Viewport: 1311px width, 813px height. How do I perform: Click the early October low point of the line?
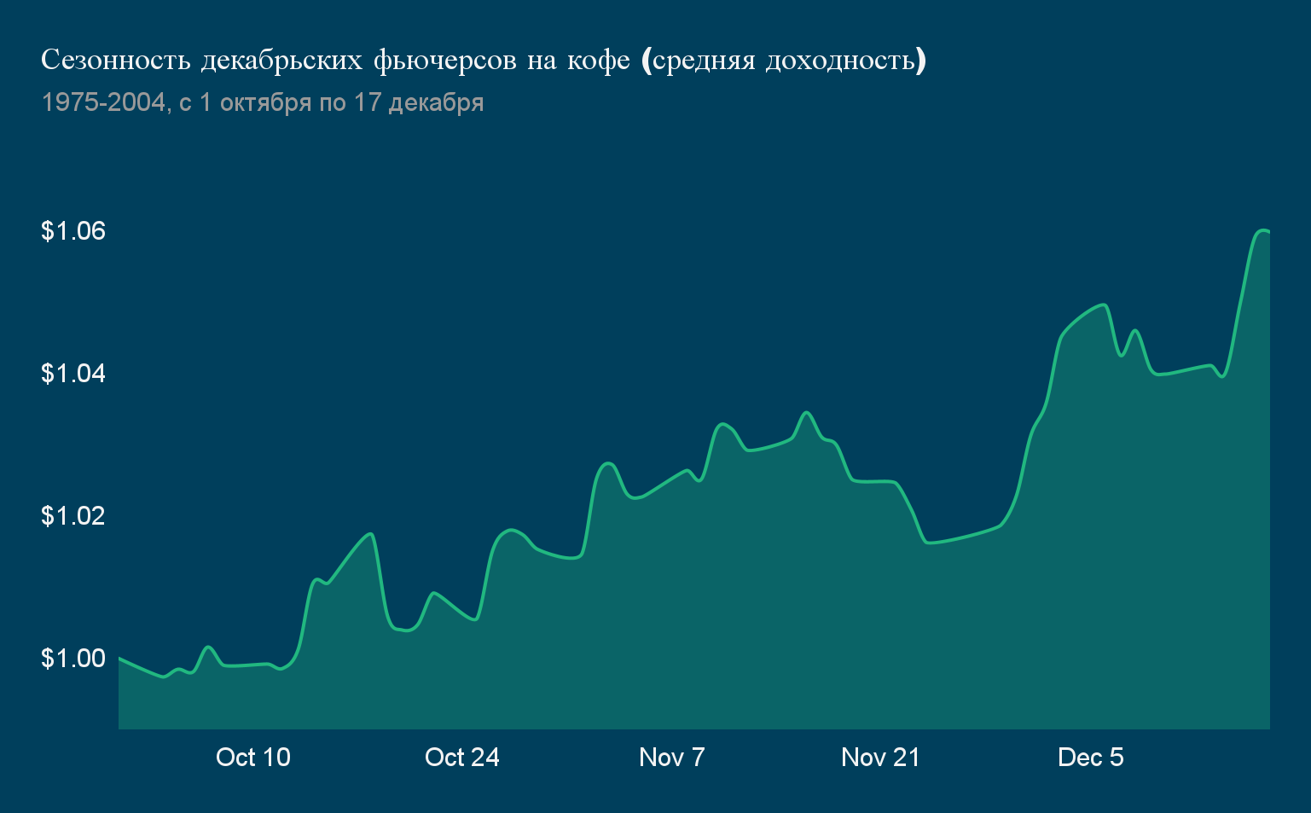click(162, 676)
